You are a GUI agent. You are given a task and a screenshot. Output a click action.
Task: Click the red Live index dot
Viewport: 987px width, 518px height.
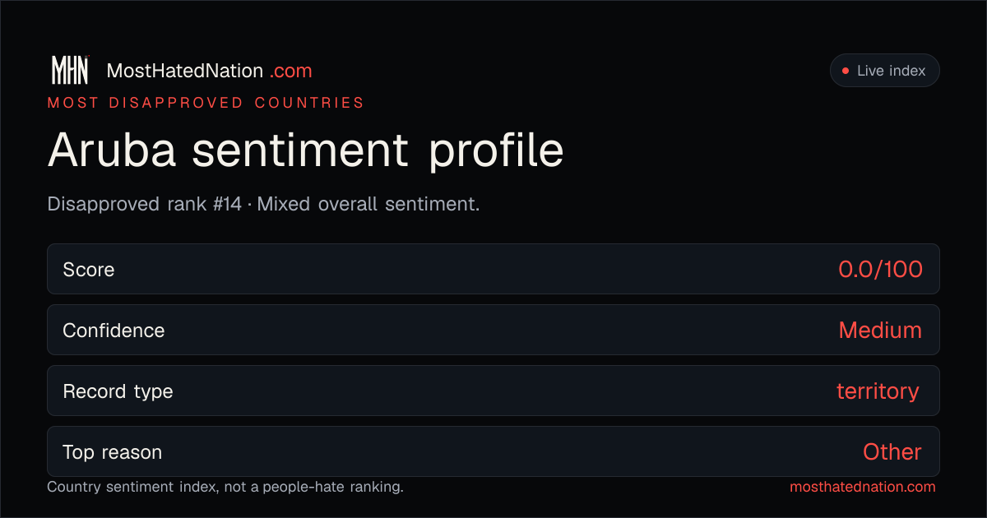tap(845, 71)
